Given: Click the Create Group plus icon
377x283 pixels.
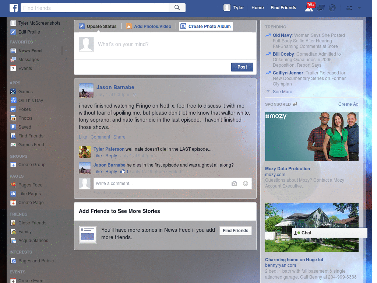Looking at the screenshot, I should (13, 165).
